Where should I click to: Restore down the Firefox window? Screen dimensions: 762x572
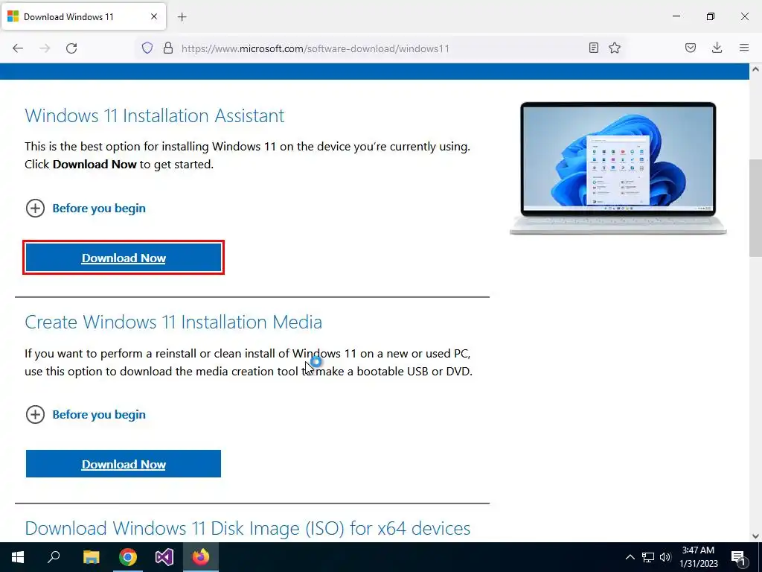(711, 16)
